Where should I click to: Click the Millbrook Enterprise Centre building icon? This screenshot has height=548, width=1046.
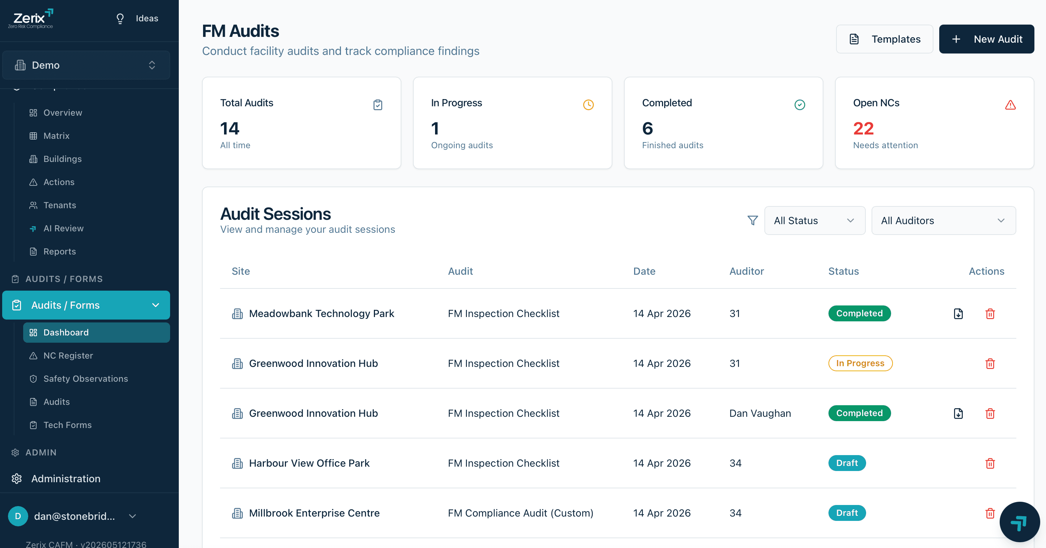point(237,513)
